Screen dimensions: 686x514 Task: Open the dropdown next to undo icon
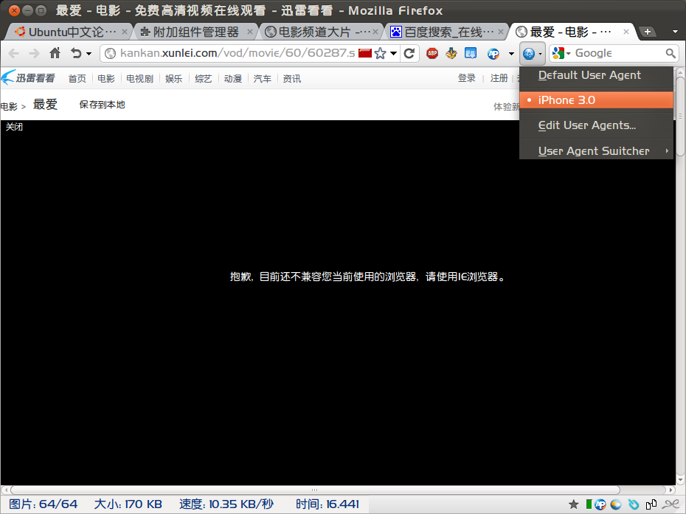(x=89, y=54)
